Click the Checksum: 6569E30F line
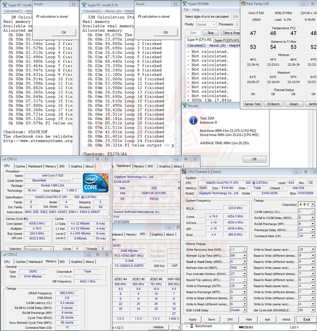Image resolution: width=317 pixels, height=331 pixels. 26,132
